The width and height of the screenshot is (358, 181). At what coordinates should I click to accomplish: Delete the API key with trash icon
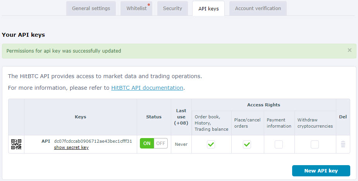(343, 144)
